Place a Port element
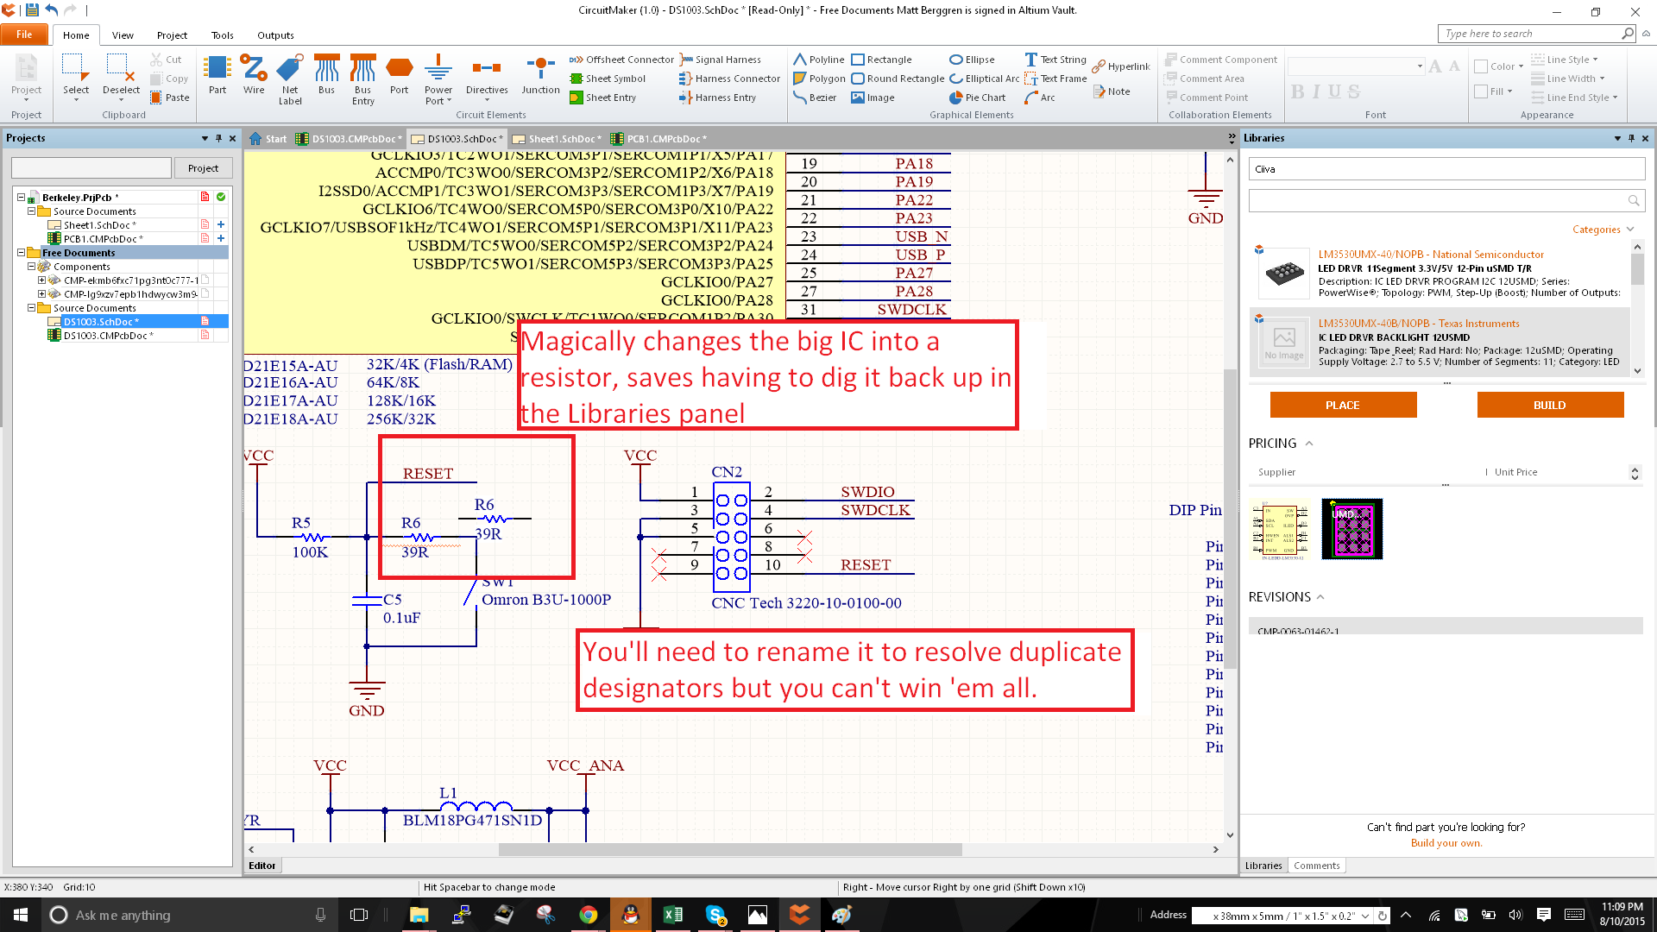Screen dimensions: 1657x932 399,75
